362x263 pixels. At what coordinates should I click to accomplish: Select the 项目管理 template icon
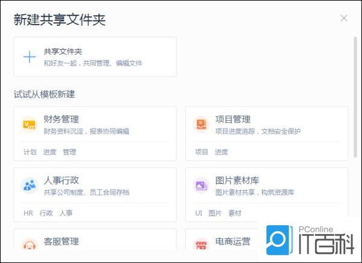pos(201,125)
